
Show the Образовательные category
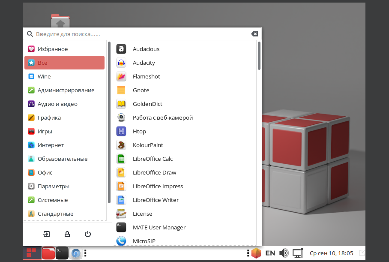(65, 159)
